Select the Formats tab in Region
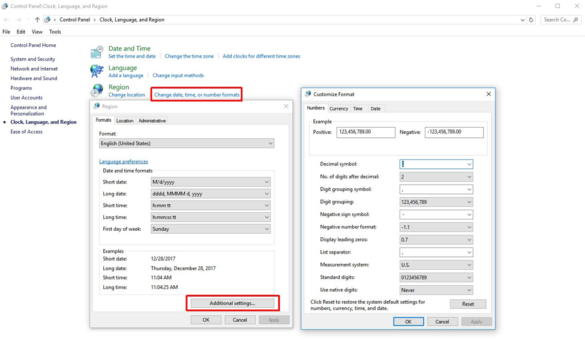The width and height of the screenshot is (585, 341). 103,120
